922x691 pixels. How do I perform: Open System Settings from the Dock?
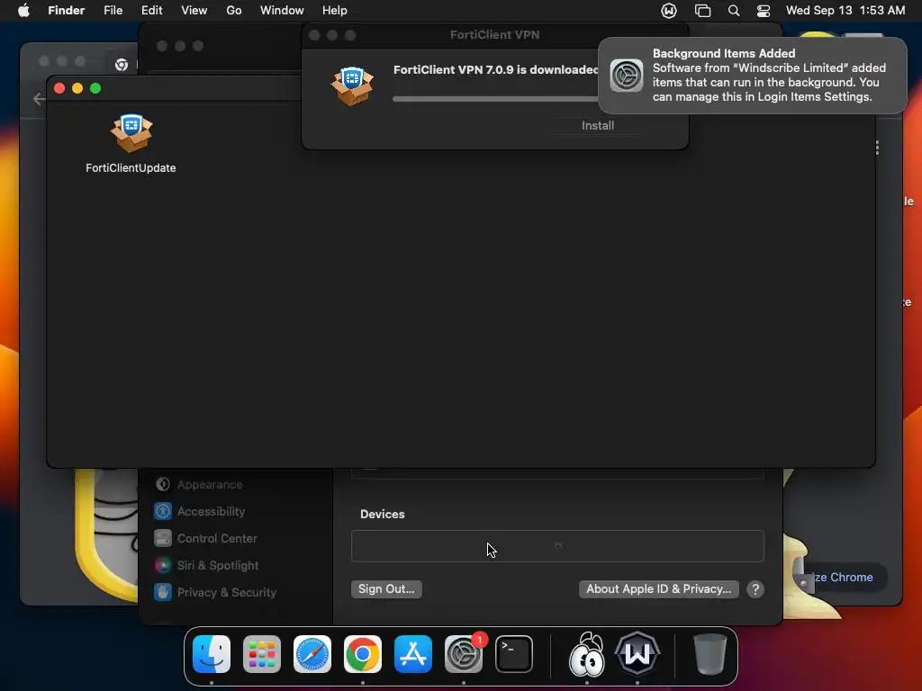tap(464, 654)
